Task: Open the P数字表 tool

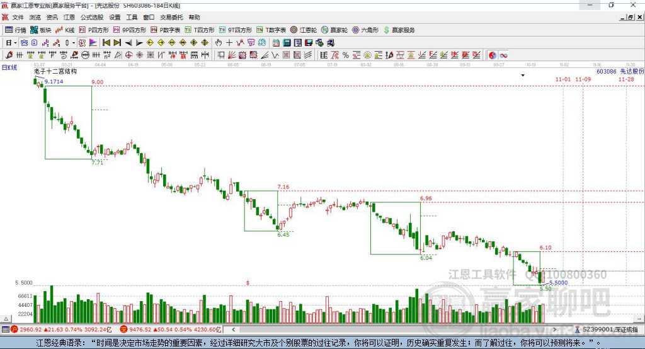Action: click(166, 30)
